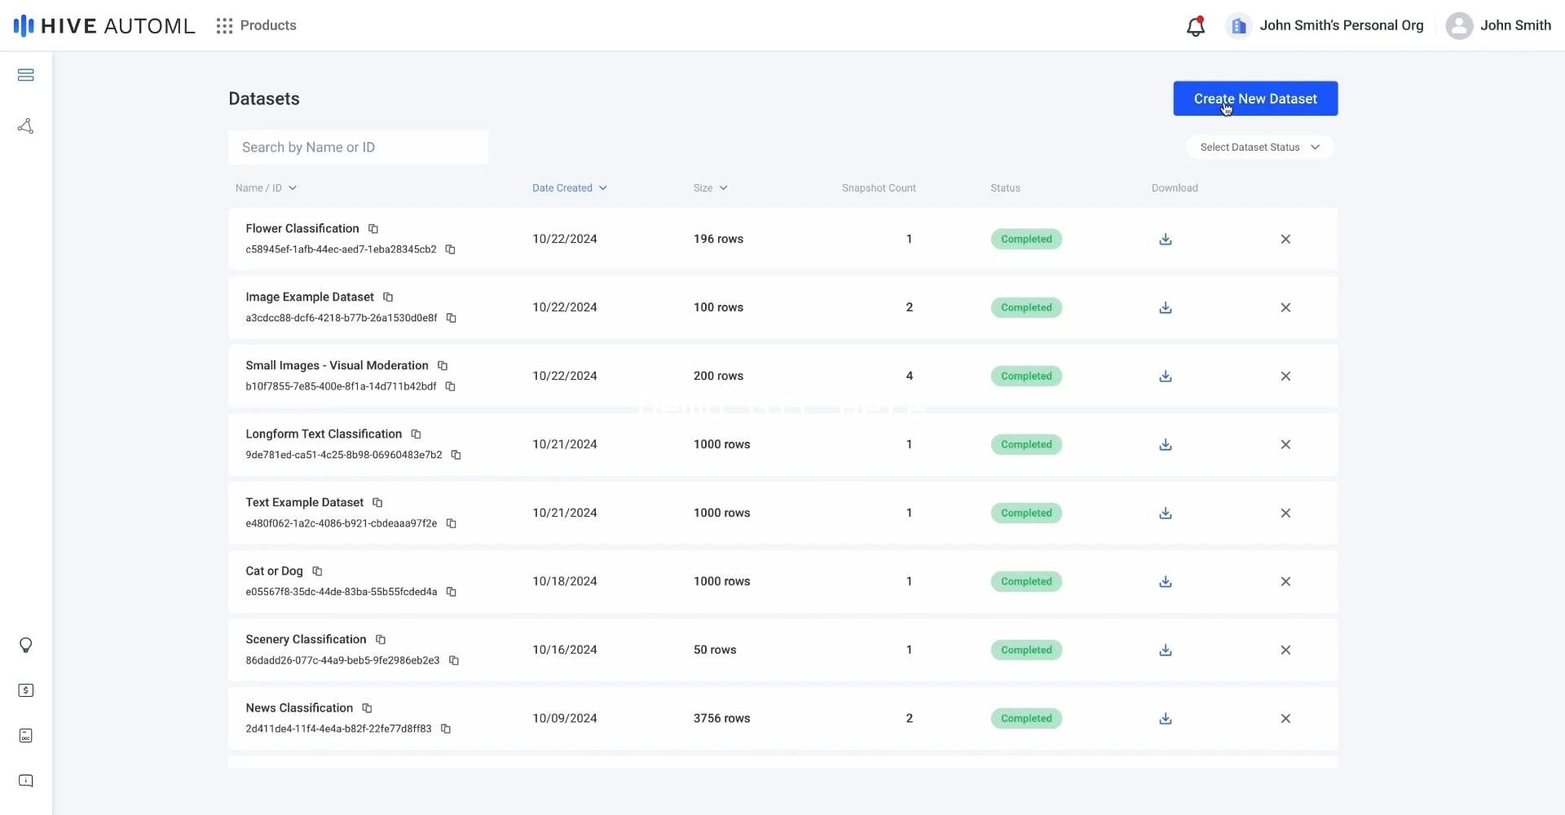Image resolution: width=1565 pixels, height=815 pixels.
Task: Sort by Date Created column
Action: pos(570,188)
